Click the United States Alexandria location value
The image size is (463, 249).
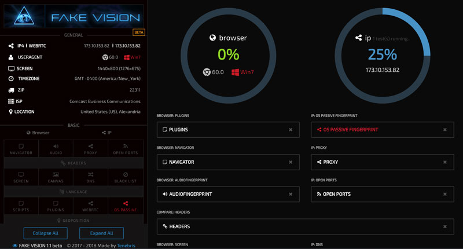111,112
